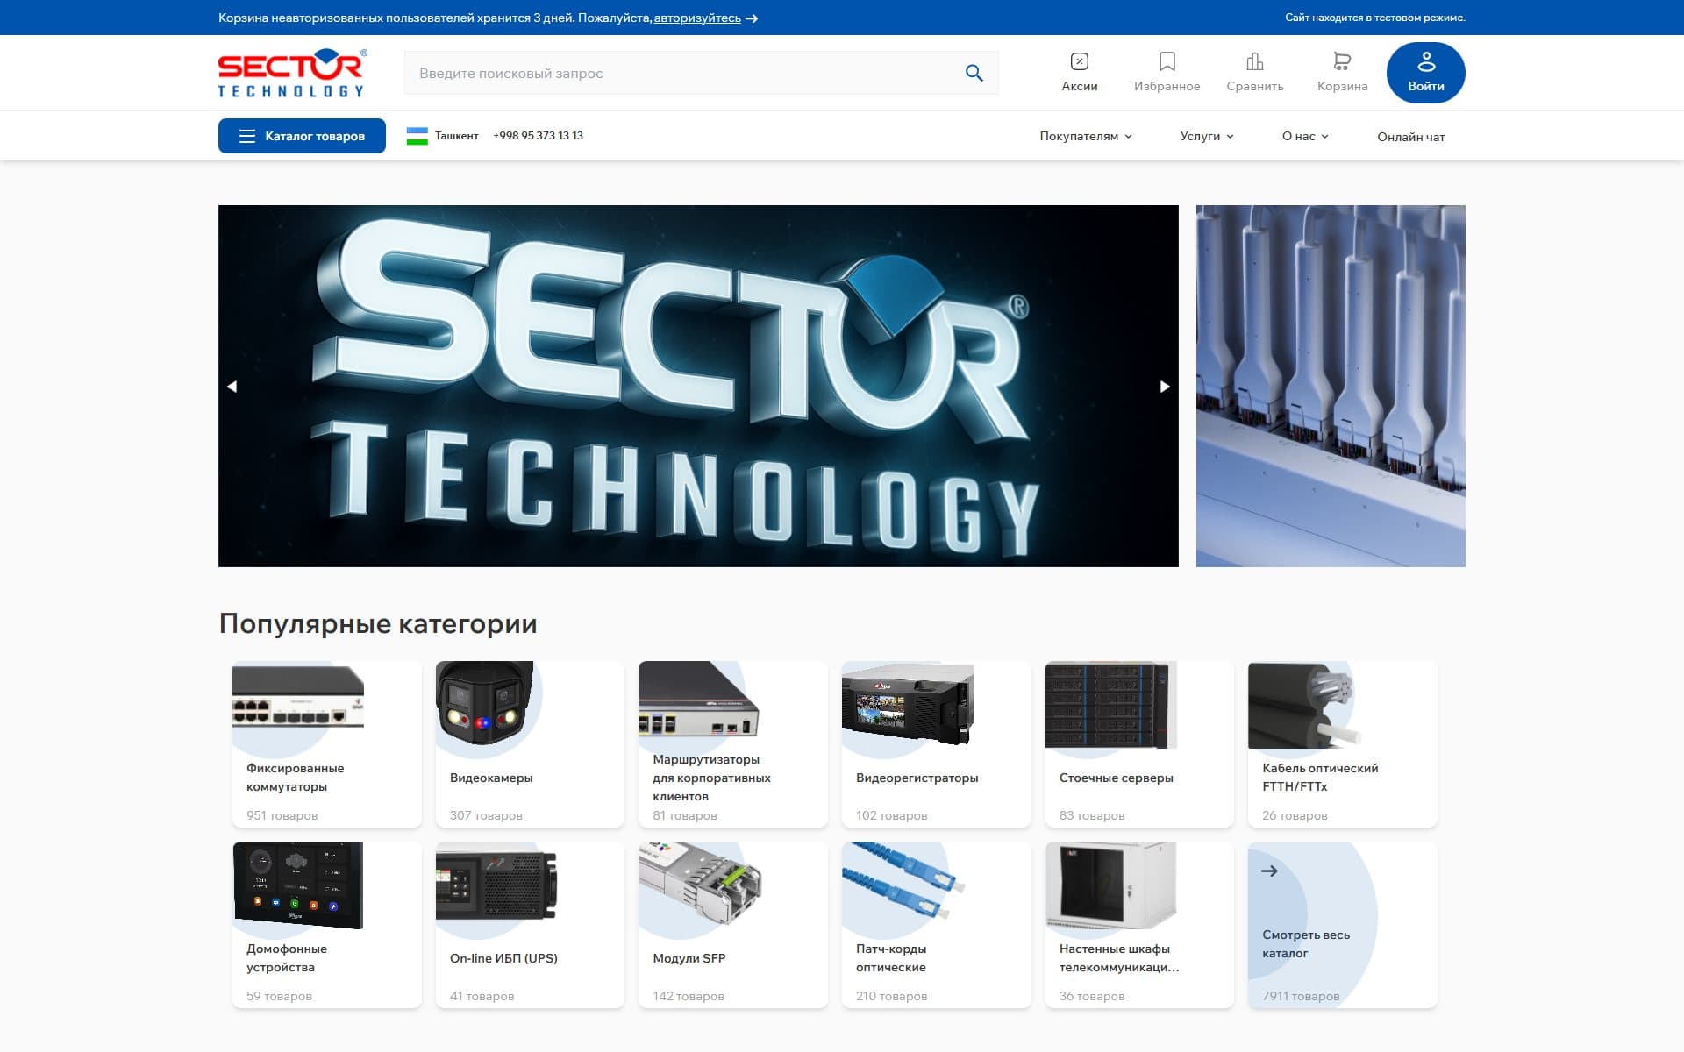Open the Корзина shopping cart icon
Screen dimensions: 1684x1052
click(1342, 72)
